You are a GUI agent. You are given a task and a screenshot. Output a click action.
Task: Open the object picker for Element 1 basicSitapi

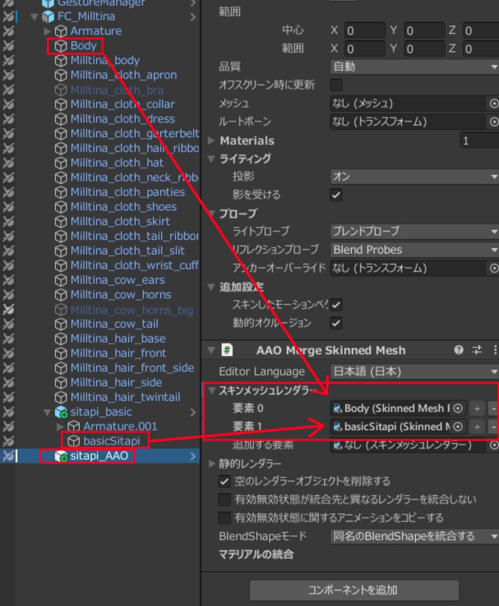tap(458, 427)
